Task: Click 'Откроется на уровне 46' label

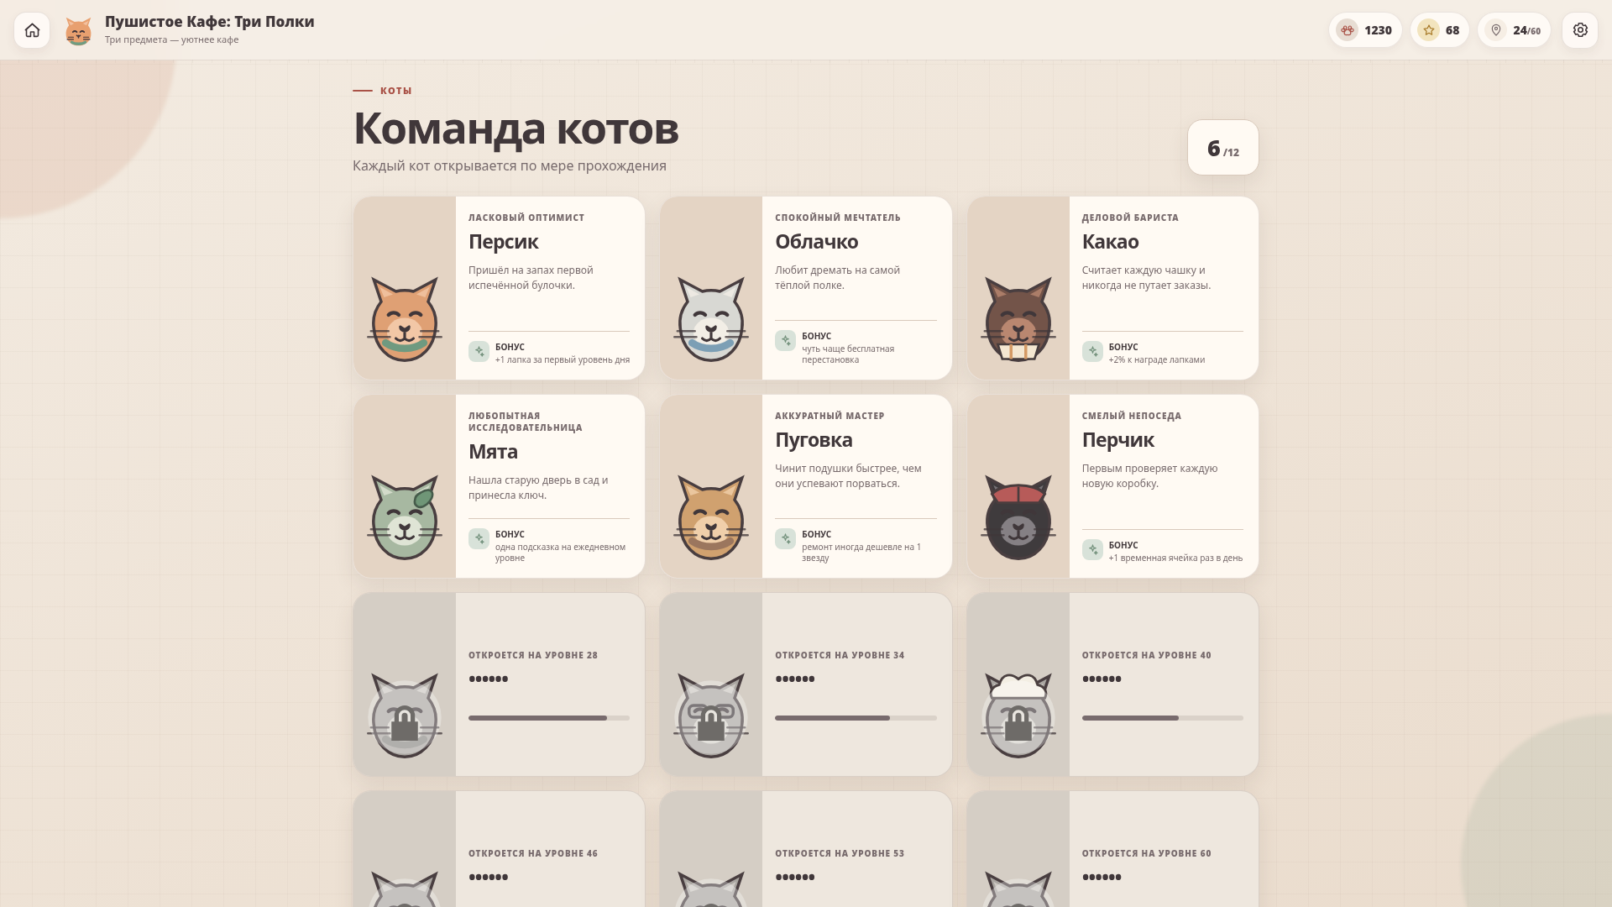Action: pyautogui.click(x=533, y=853)
